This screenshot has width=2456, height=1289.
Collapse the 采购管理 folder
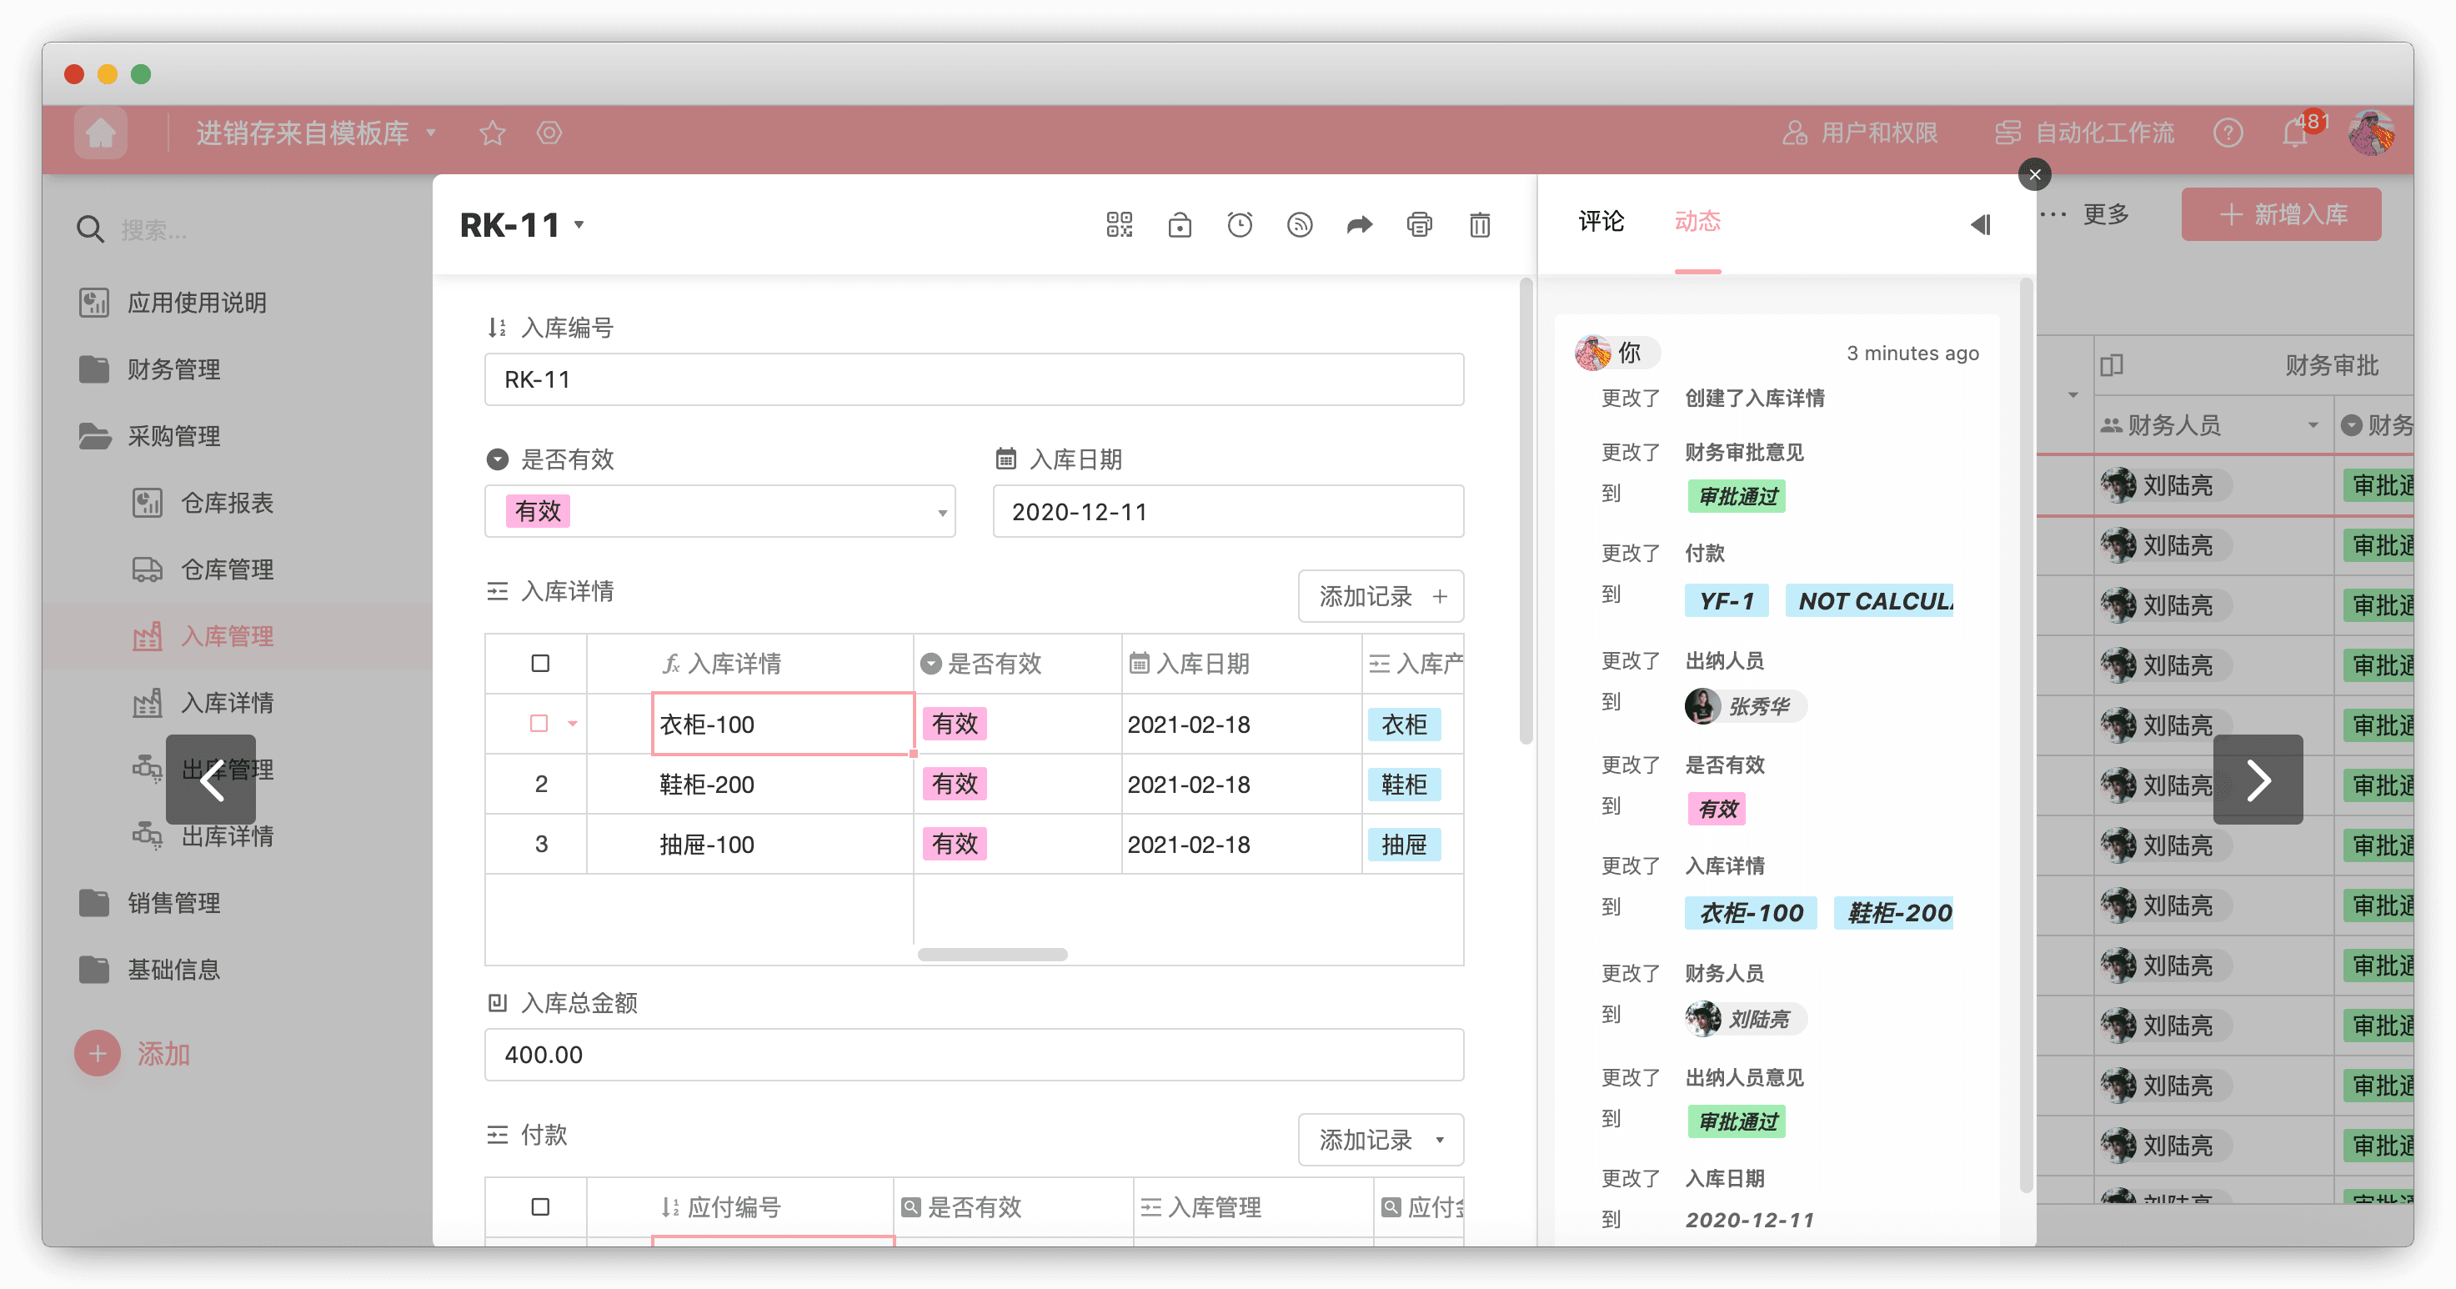pyautogui.click(x=150, y=437)
